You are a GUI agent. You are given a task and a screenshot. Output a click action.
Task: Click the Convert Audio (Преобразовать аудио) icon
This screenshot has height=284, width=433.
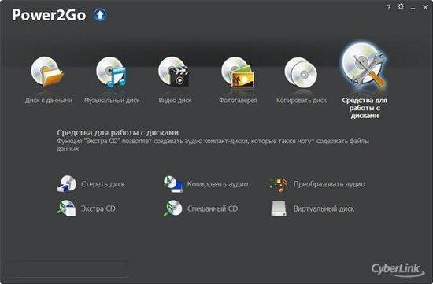[x=278, y=184]
